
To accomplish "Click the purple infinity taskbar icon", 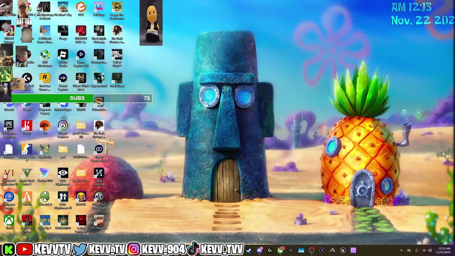I will click(353, 250).
